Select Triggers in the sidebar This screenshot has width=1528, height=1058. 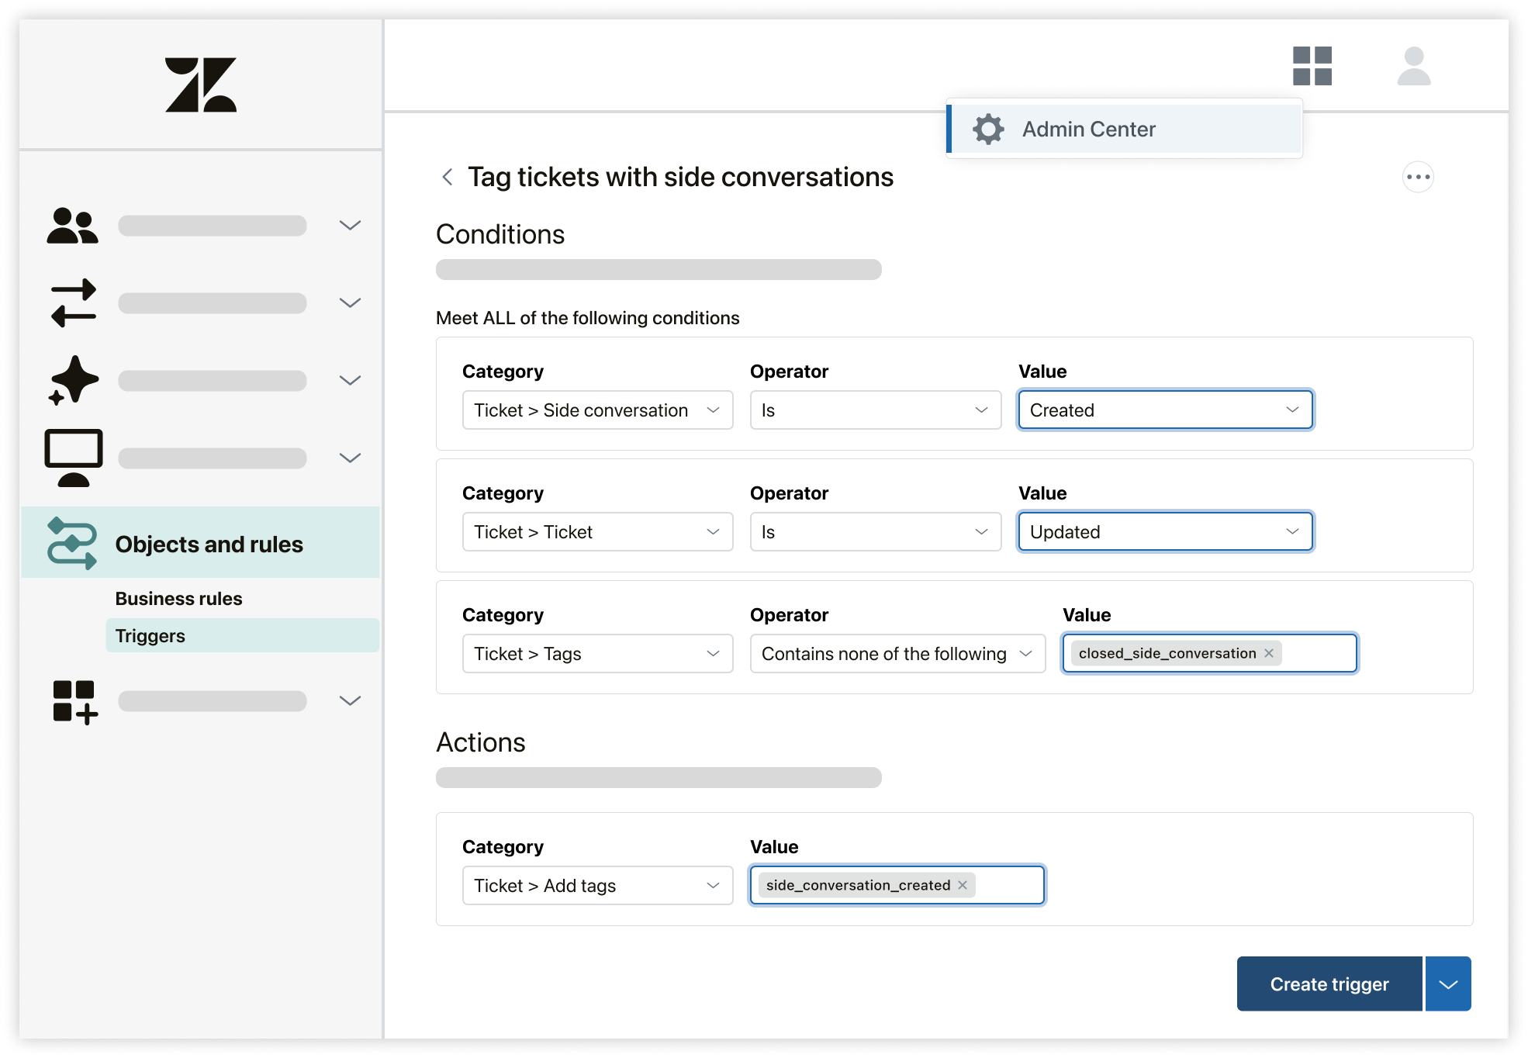[x=150, y=635]
